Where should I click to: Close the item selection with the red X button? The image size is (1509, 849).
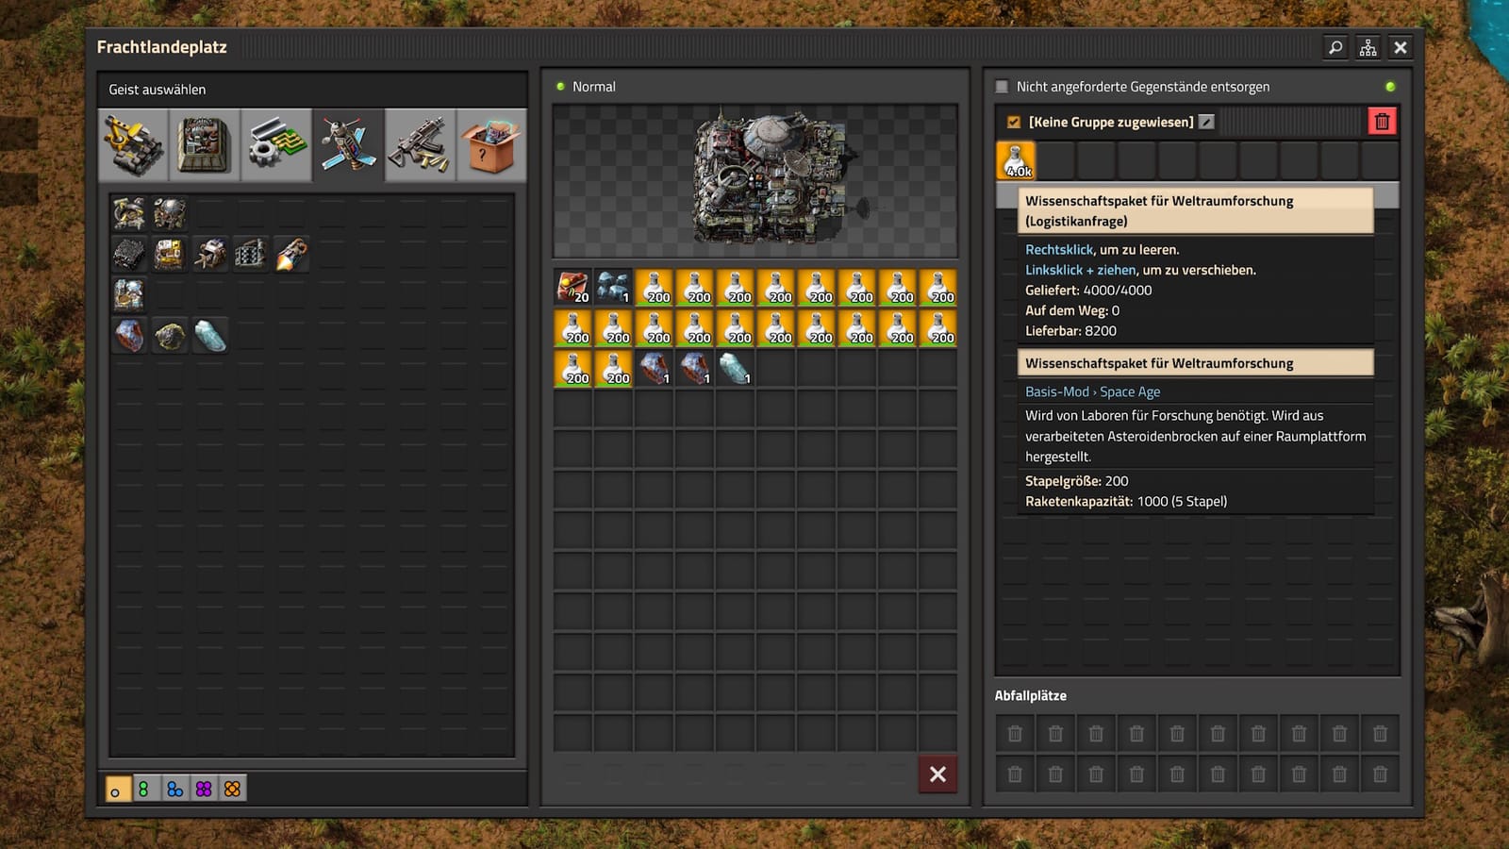coord(937,774)
